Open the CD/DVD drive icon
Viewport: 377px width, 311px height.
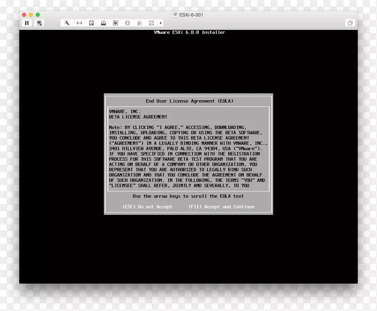(116, 23)
